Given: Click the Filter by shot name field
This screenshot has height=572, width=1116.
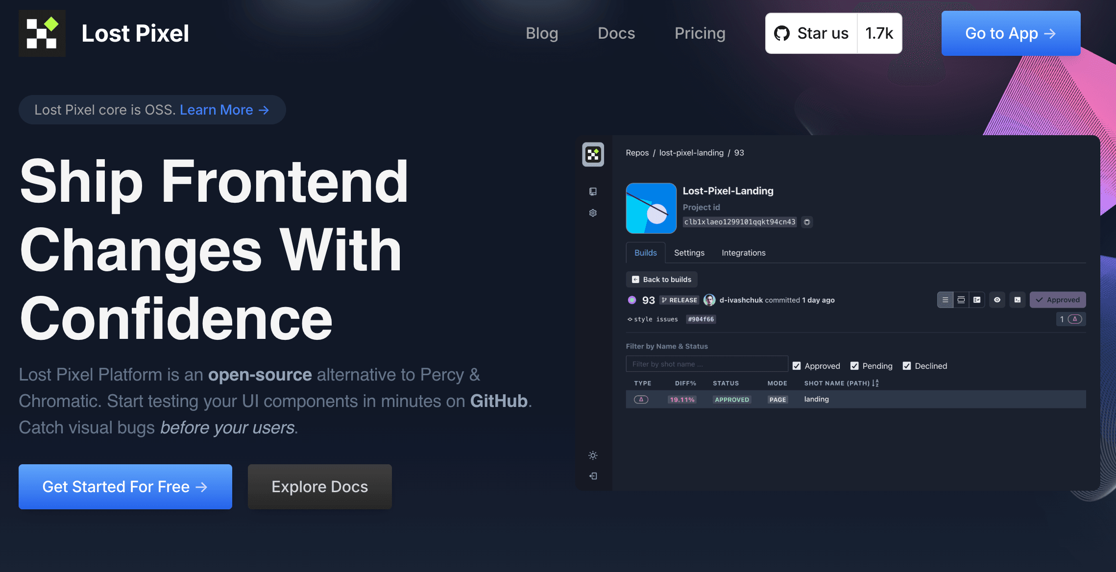Looking at the screenshot, I should pos(707,364).
